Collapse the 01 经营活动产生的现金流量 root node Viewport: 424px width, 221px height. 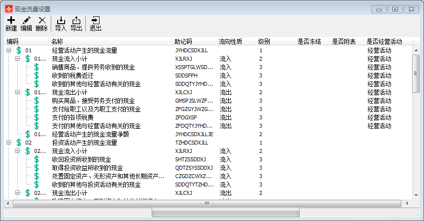(x=9, y=50)
